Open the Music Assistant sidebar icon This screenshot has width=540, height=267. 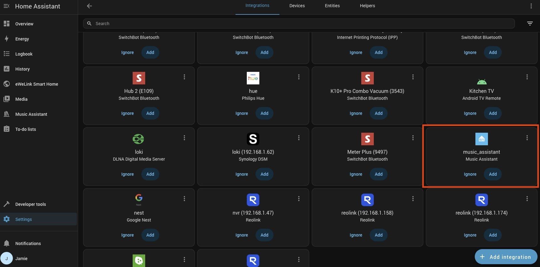(7, 114)
